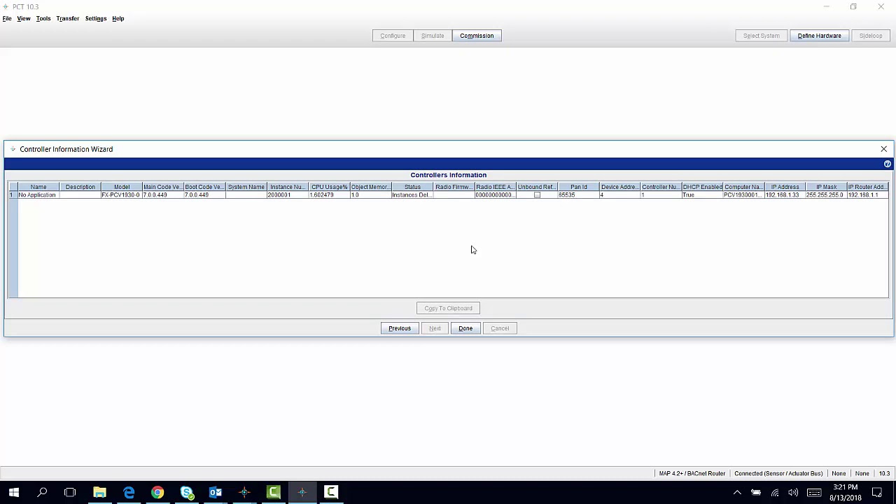Close the Controller Information Wizard
The width and height of the screenshot is (896, 504).
(883, 149)
